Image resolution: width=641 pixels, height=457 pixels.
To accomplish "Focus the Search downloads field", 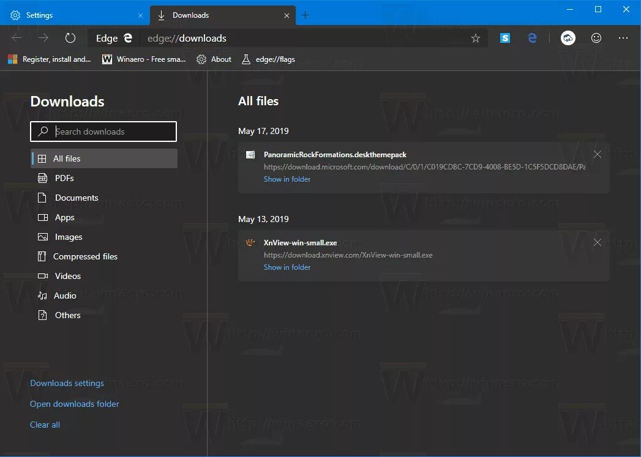I will [103, 132].
